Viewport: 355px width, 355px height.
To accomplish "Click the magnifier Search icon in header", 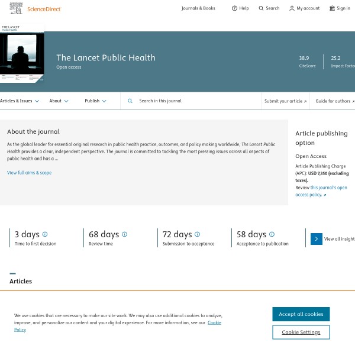I will tap(261, 8).
